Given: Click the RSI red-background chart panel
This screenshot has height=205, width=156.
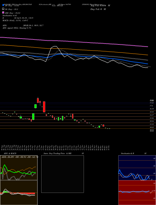Looking at the screenshot, I should (137, 193).
